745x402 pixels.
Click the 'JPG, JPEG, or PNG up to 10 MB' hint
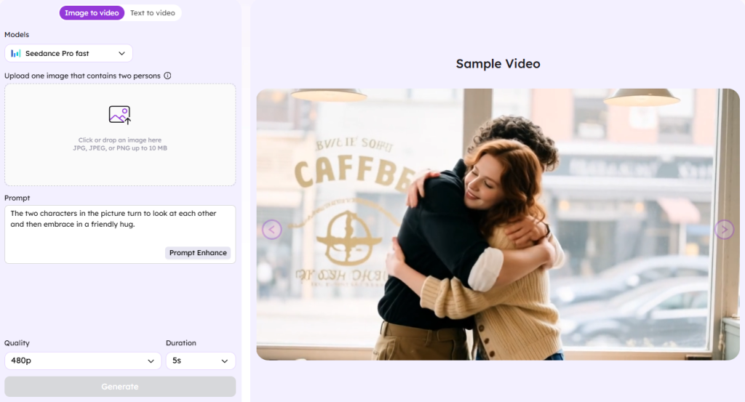click(x=120, y=148)
